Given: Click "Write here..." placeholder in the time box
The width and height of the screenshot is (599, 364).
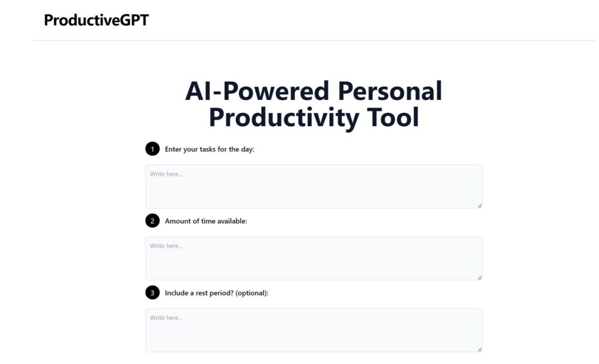Looking at the screenshot, I should click(x=166, y=246).
